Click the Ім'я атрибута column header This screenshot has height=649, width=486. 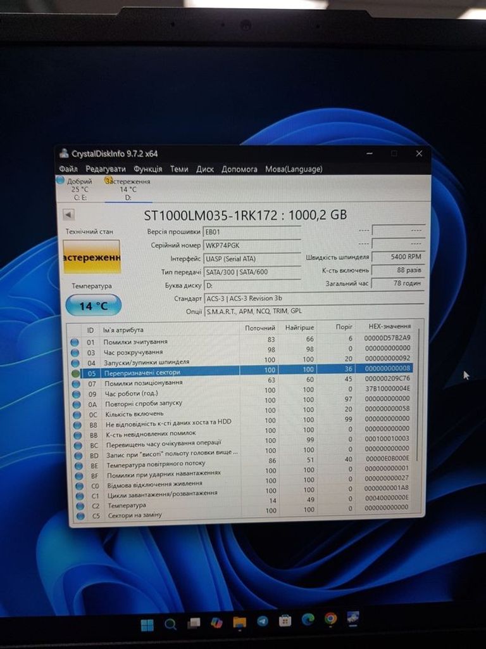pos(123,330)
